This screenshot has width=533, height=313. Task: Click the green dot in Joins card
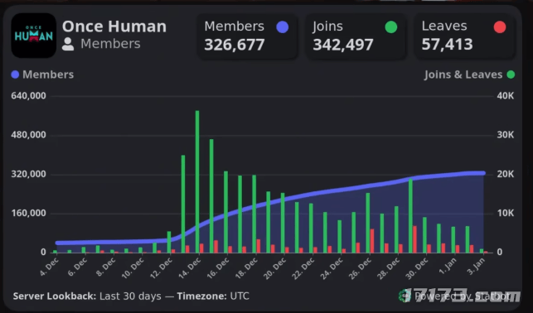click(x=391, y=27)
